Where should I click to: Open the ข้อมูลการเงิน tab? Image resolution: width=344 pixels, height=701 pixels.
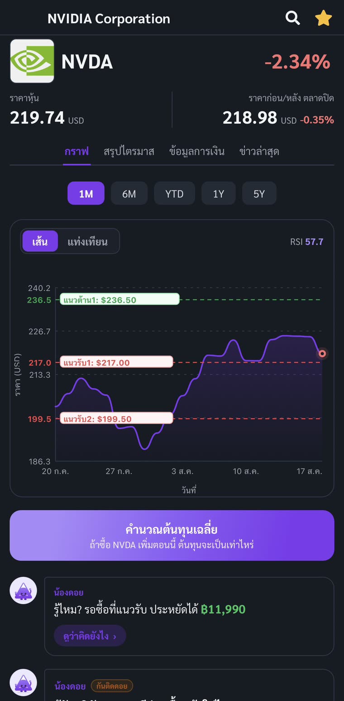tap(197, 151)
